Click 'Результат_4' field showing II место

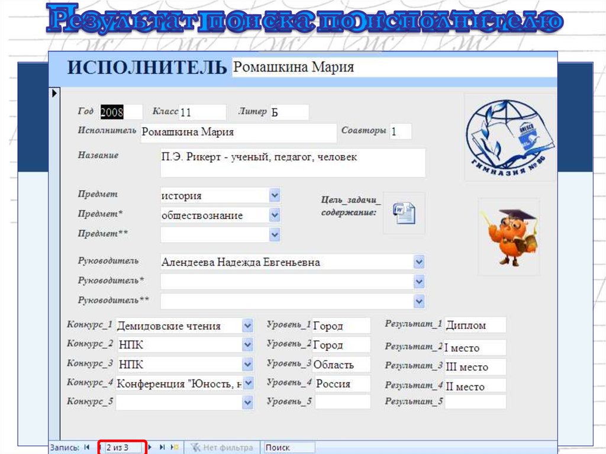click(x=475, y=386)
